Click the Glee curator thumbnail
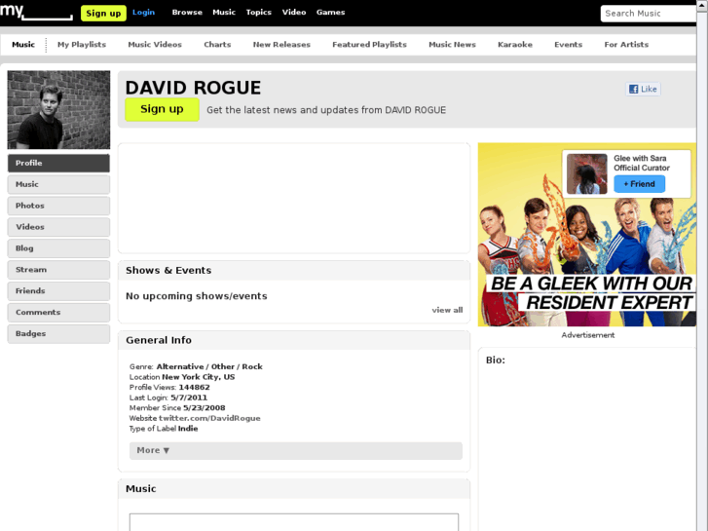This screenshot has height=531, width=708. coord(587,174)
